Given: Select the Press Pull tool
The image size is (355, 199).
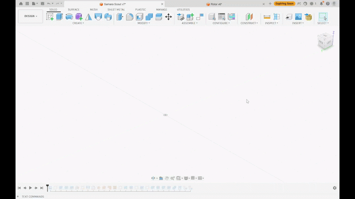Looking at the screenshot, I should 120,17.
